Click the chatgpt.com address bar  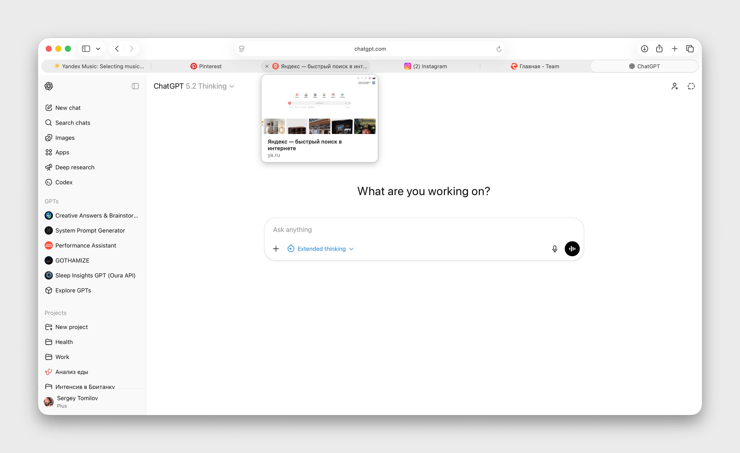coord(370,49)
